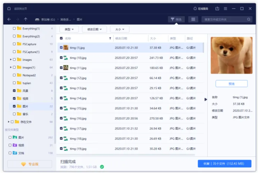258x173 pixels.
Task: Click the puppy preview thumbnail
Action: pos(231,56)
